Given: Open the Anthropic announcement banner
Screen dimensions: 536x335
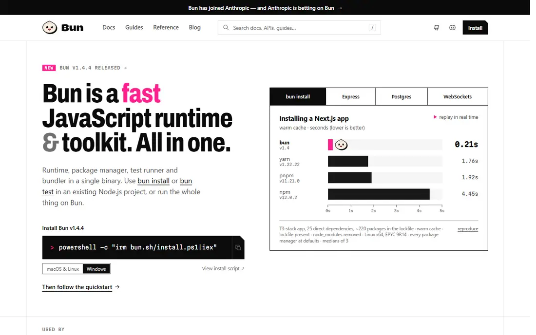Looking at the screenshot, I should (265, 8).
